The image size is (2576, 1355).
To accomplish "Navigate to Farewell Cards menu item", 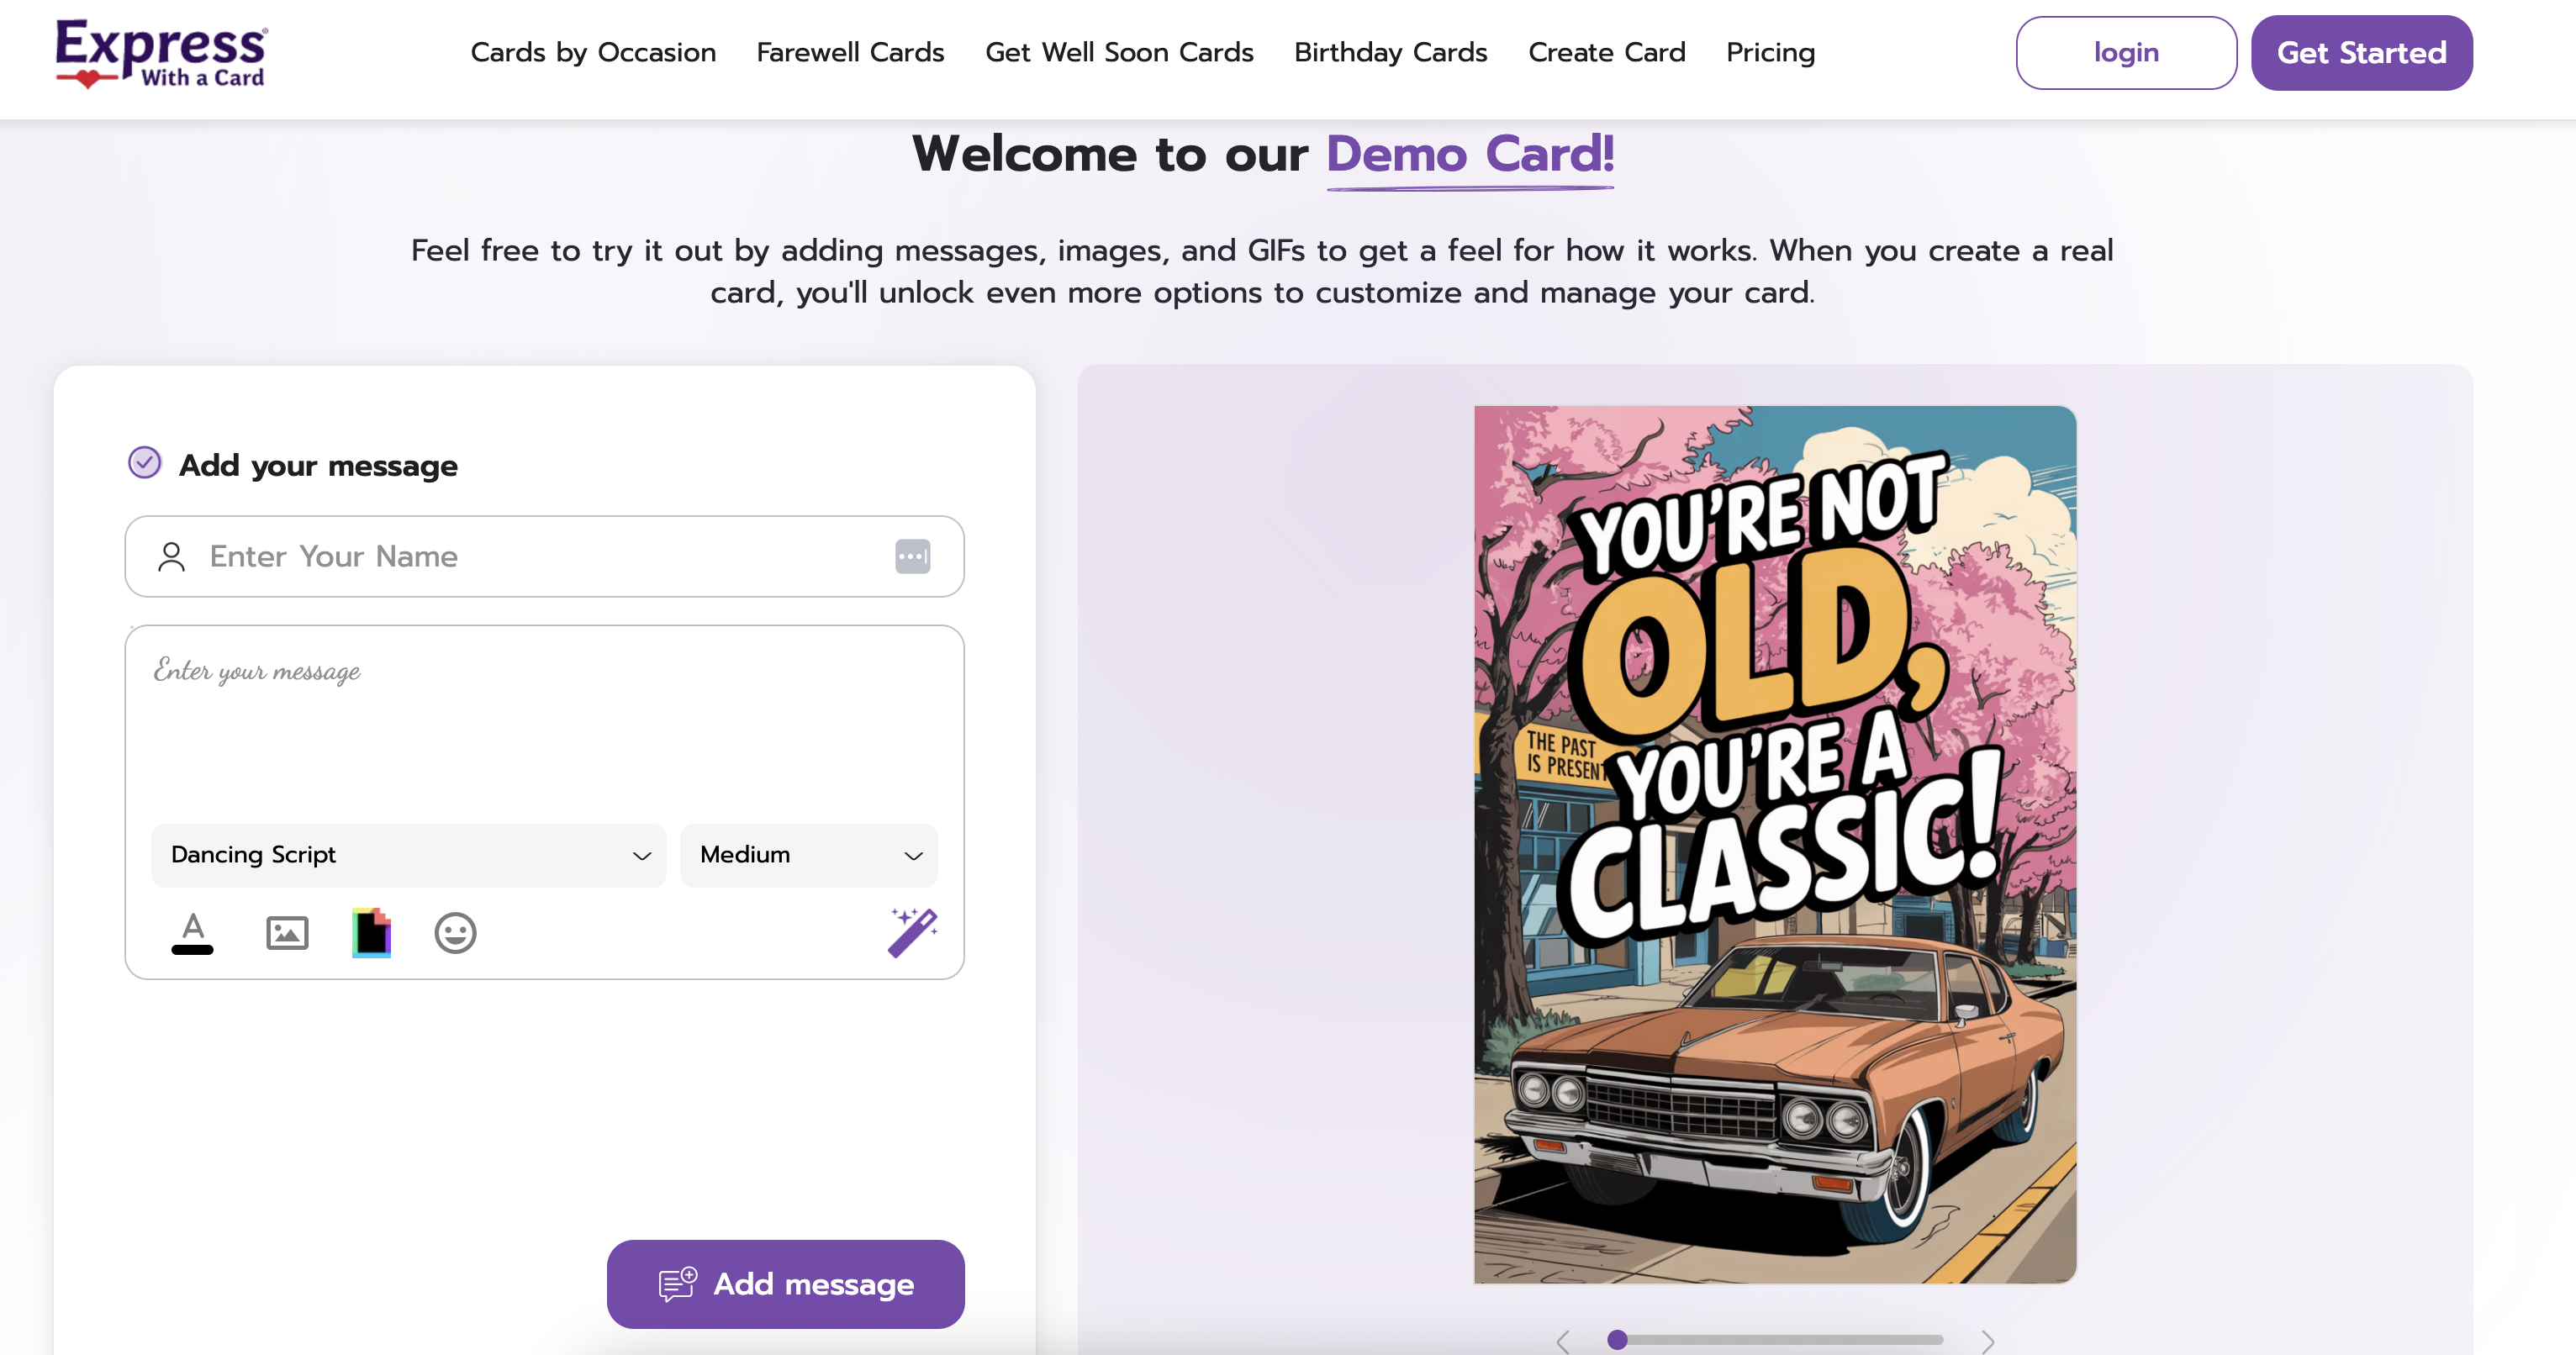I will (850, 52).
